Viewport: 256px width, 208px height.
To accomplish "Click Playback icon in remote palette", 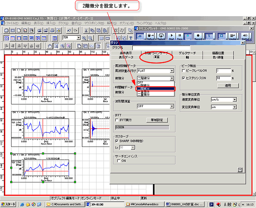I will (x=161, y=37).
